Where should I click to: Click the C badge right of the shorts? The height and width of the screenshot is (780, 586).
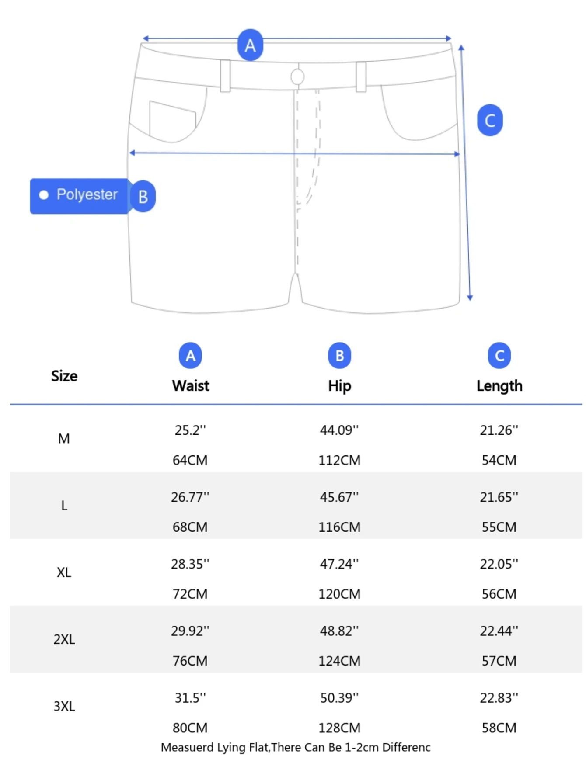point(490,120)
